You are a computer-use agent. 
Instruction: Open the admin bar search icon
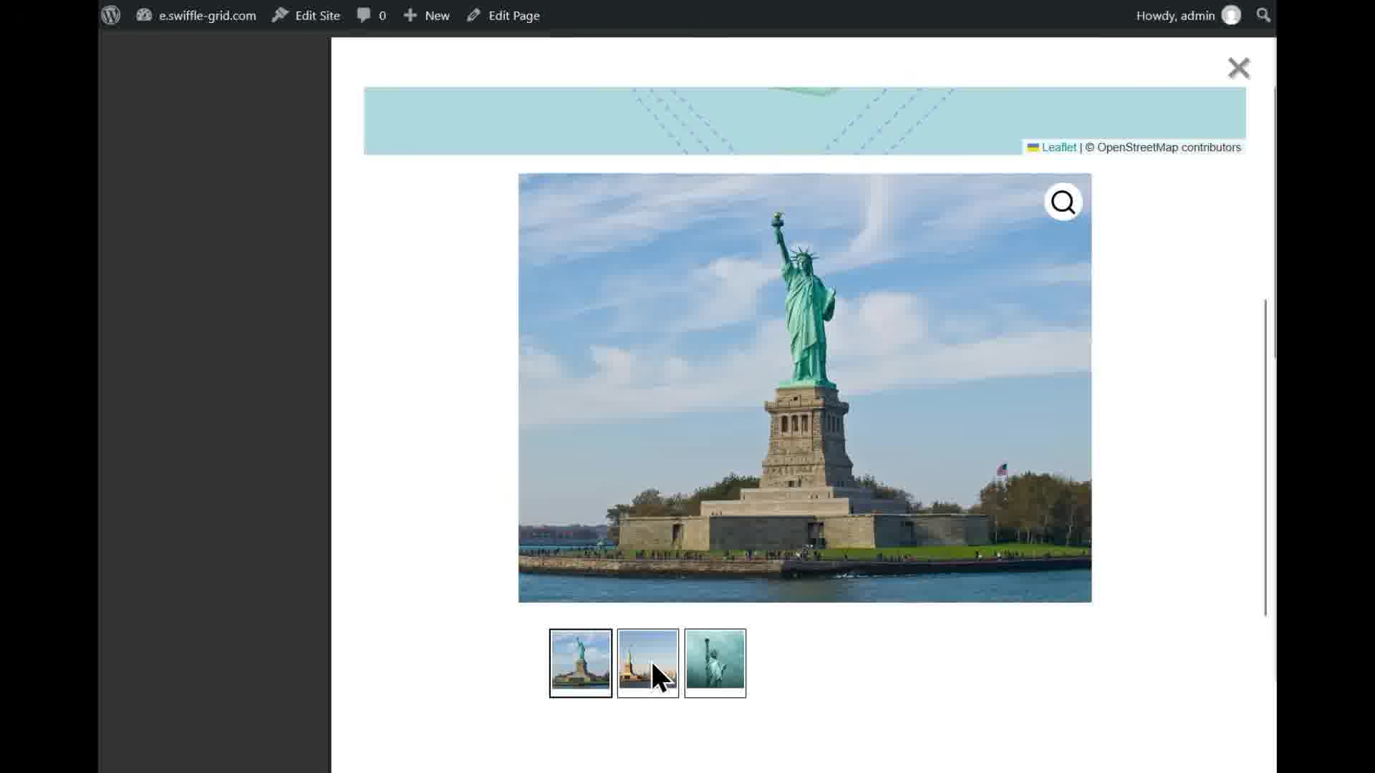pos(1263,15)
